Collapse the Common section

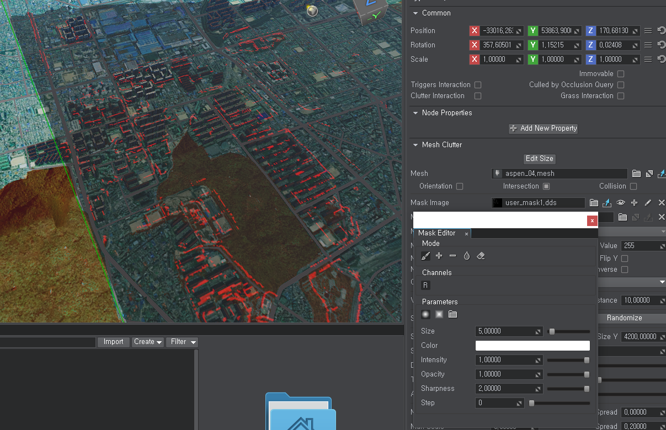click(x=415, y=13)
